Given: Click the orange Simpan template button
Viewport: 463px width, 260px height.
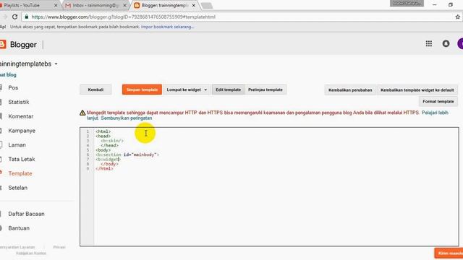Looking at the screenshot, I should [142, 90].
